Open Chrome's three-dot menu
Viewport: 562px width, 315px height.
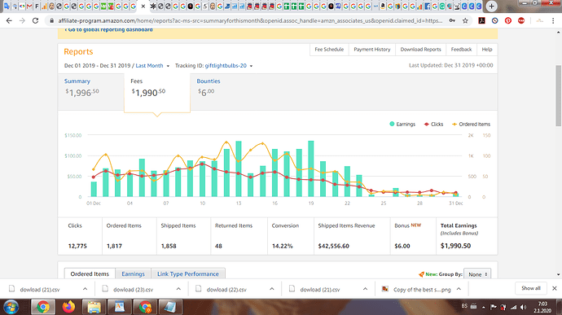(553, 21)
